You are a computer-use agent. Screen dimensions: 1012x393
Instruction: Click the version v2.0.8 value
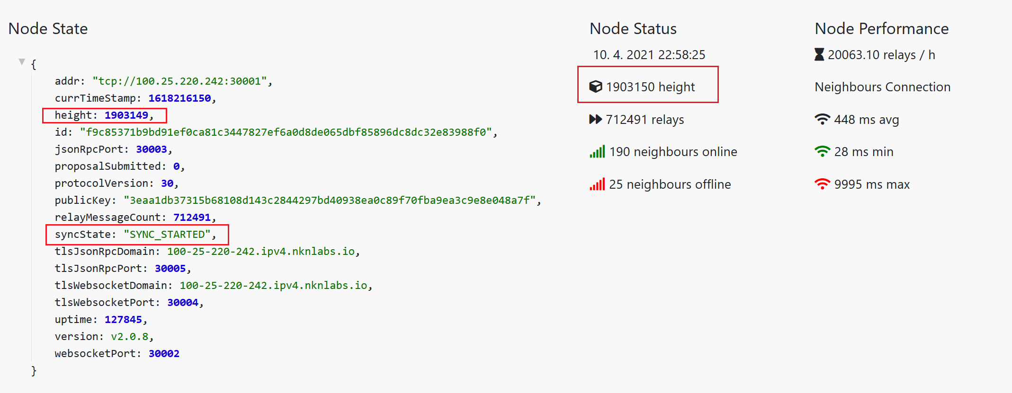pyautogui.click(x=130, y=336)
